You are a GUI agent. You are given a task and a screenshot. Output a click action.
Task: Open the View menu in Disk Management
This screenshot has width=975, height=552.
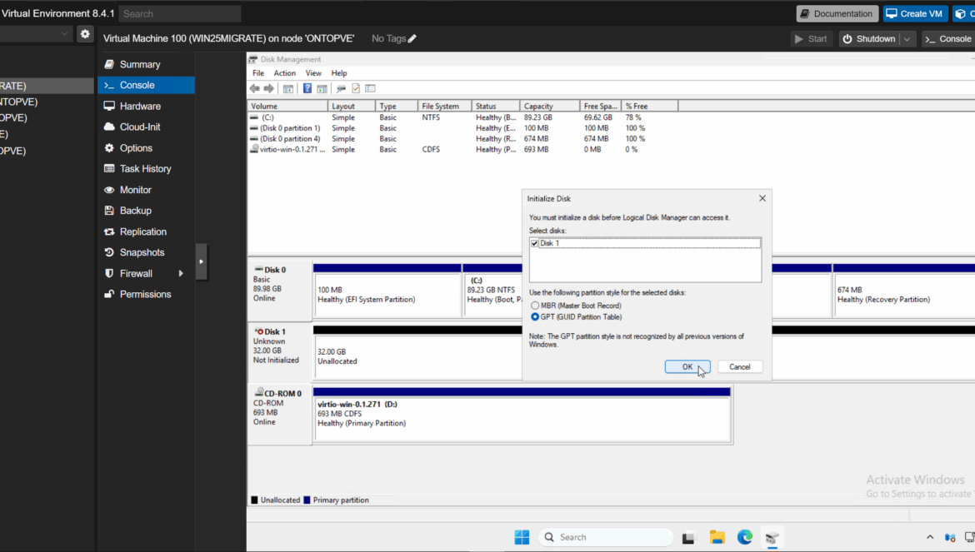313,73
